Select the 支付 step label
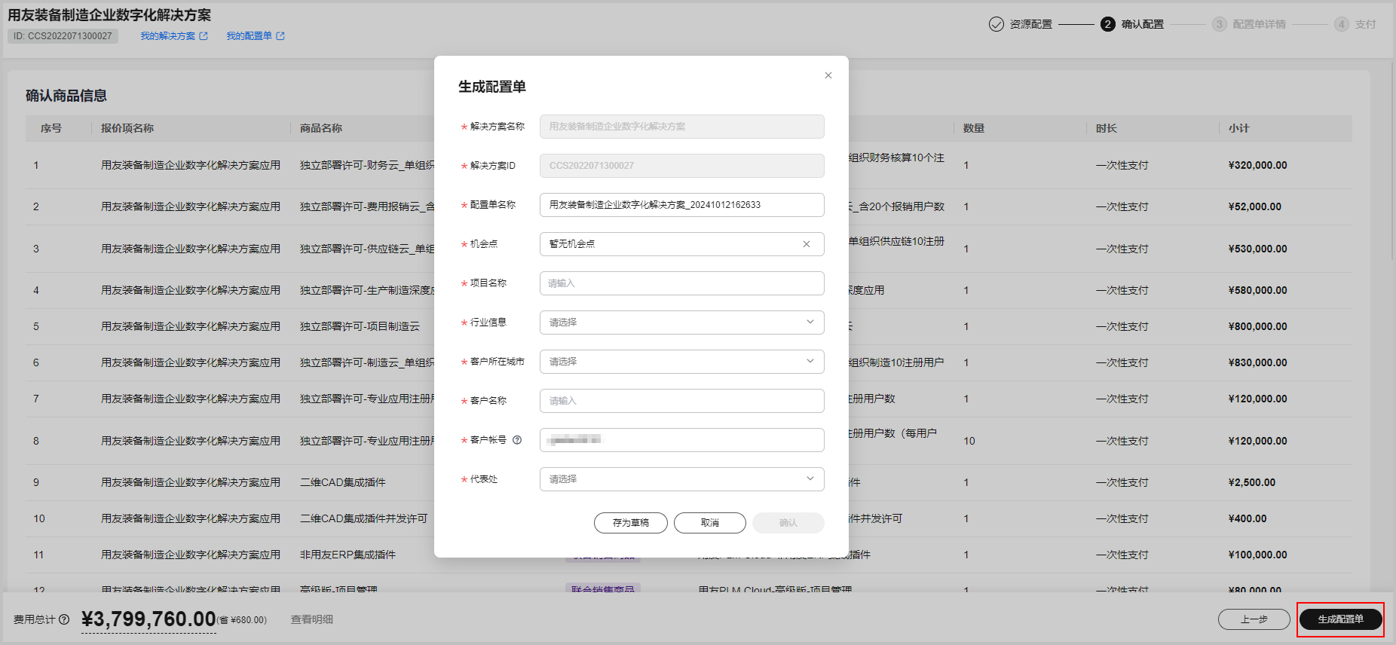This screenshot has width=1396, height=645. click(1365, 24)
